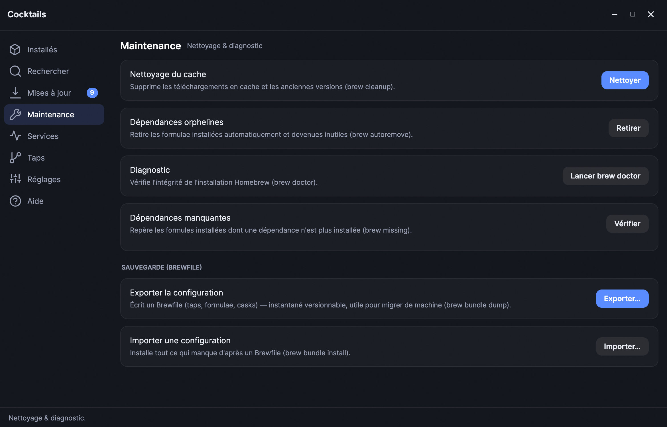The width and height of the screenshot is (667, 427).
Task: Click the Rechercher magnifier icon
Action: click(x=15, y=71)
